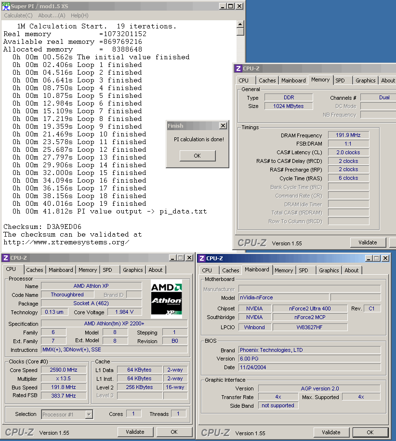The height and width of the screenshot is (441, 396).
Task: Click the Checksum: D3A9ED06 line
Action: [42, 227]
